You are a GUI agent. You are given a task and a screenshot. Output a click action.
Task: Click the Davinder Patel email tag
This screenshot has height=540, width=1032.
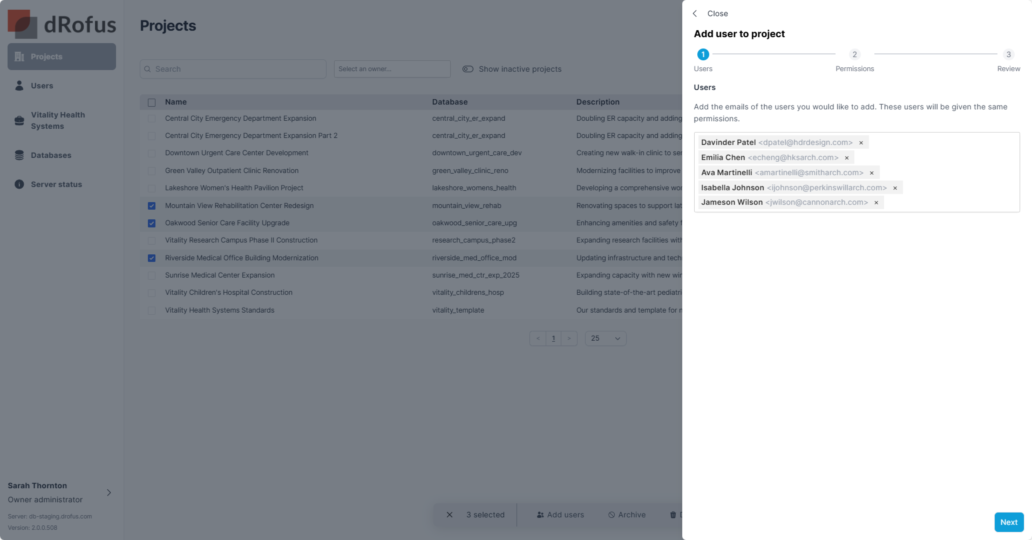[x=783, y=142]
